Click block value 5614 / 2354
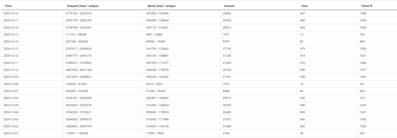Image resolution: width=397 pixels, height=138 pixels. pyautogui.click(x=155, y=84)
